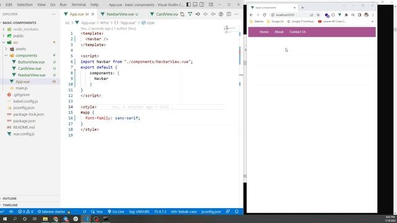Click Attr: kebab-case status bar item

pyautogui.click(x=184, y=212)
